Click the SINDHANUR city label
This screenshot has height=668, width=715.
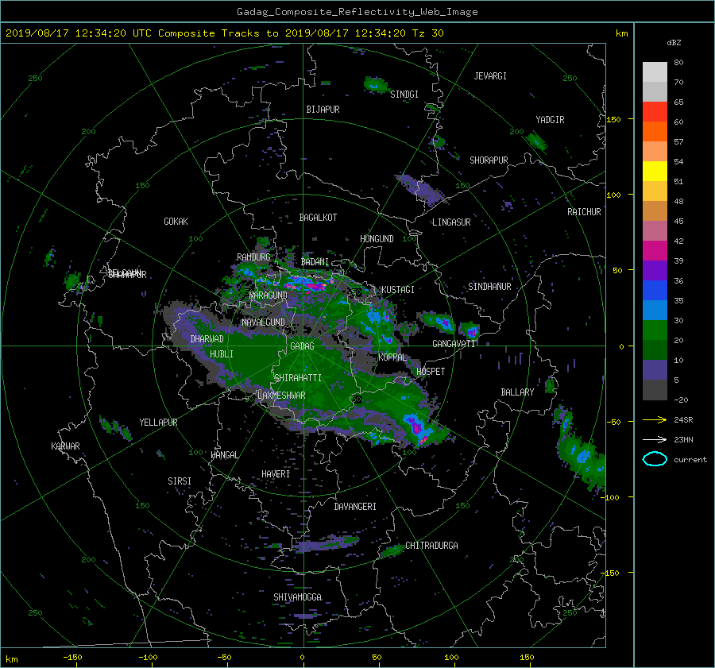point(489,287)
